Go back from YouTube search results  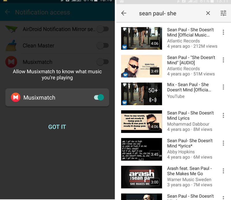click(124, 13)
